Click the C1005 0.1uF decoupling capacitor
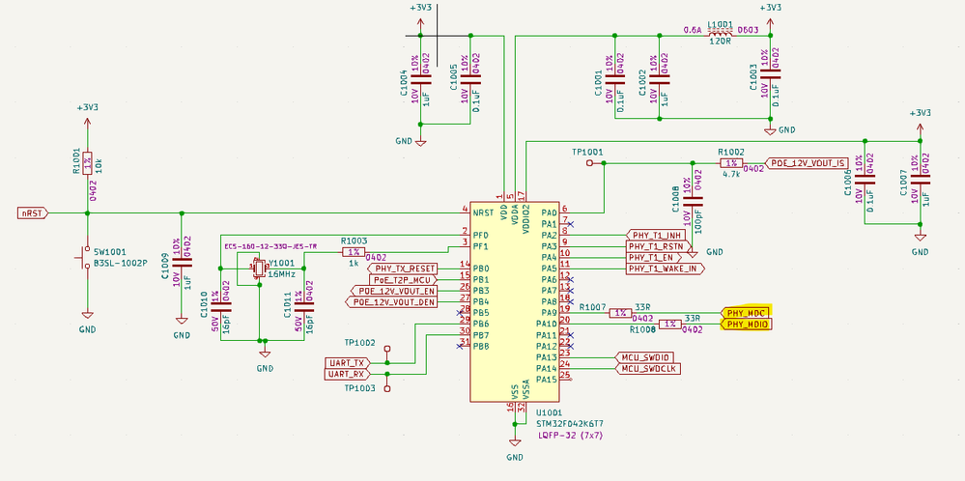 pyautogui.click(x=470, y=78)
